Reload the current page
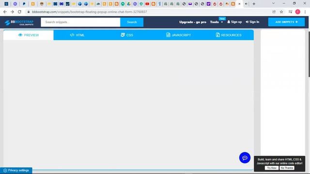The width and height of the screenshot is (310, 174). [x=19, y=12]
